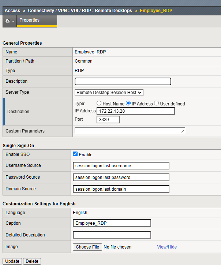Viewport: 221px width, 265px height.
Task: Click the View/Hide image link
Action: [167, 247]
